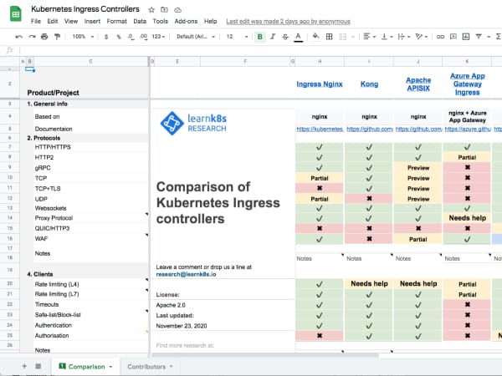Move document using folder icon
The width and height of the screenshot is (502, 376).
click(x=164, y=10)
